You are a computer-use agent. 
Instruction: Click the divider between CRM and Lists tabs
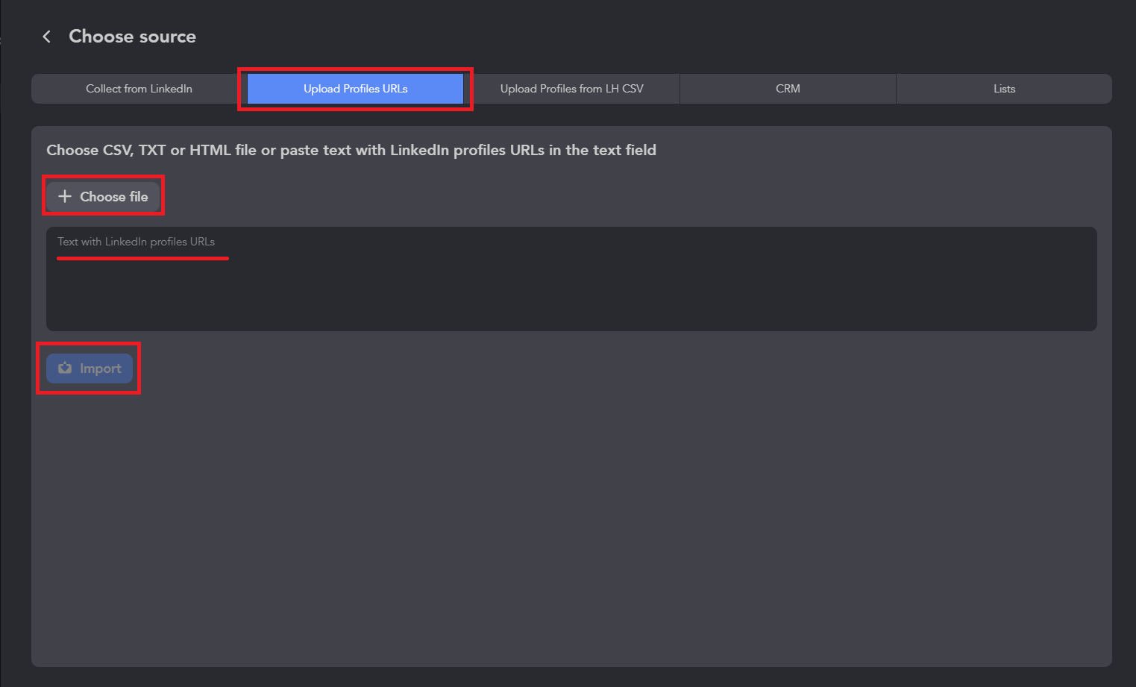[x=896, y=89]
